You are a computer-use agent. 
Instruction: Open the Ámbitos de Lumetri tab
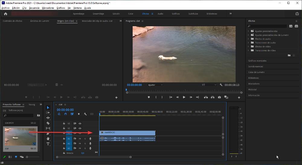tap(40, 21)
